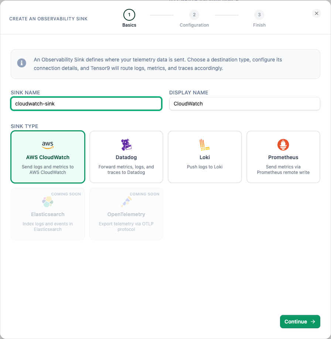Focus the Display Name input field
The width and height of the screenshot is (331, 339).
click(x=245, y=104)
